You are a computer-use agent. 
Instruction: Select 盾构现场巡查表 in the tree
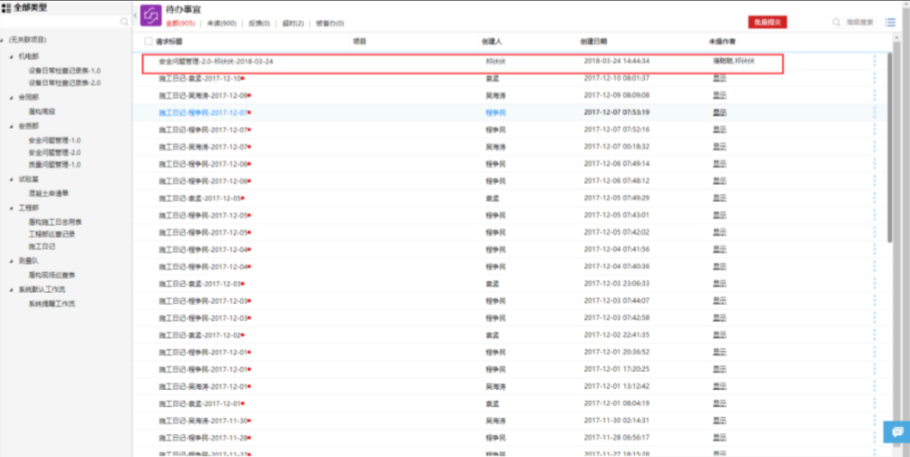pos(52,275)
